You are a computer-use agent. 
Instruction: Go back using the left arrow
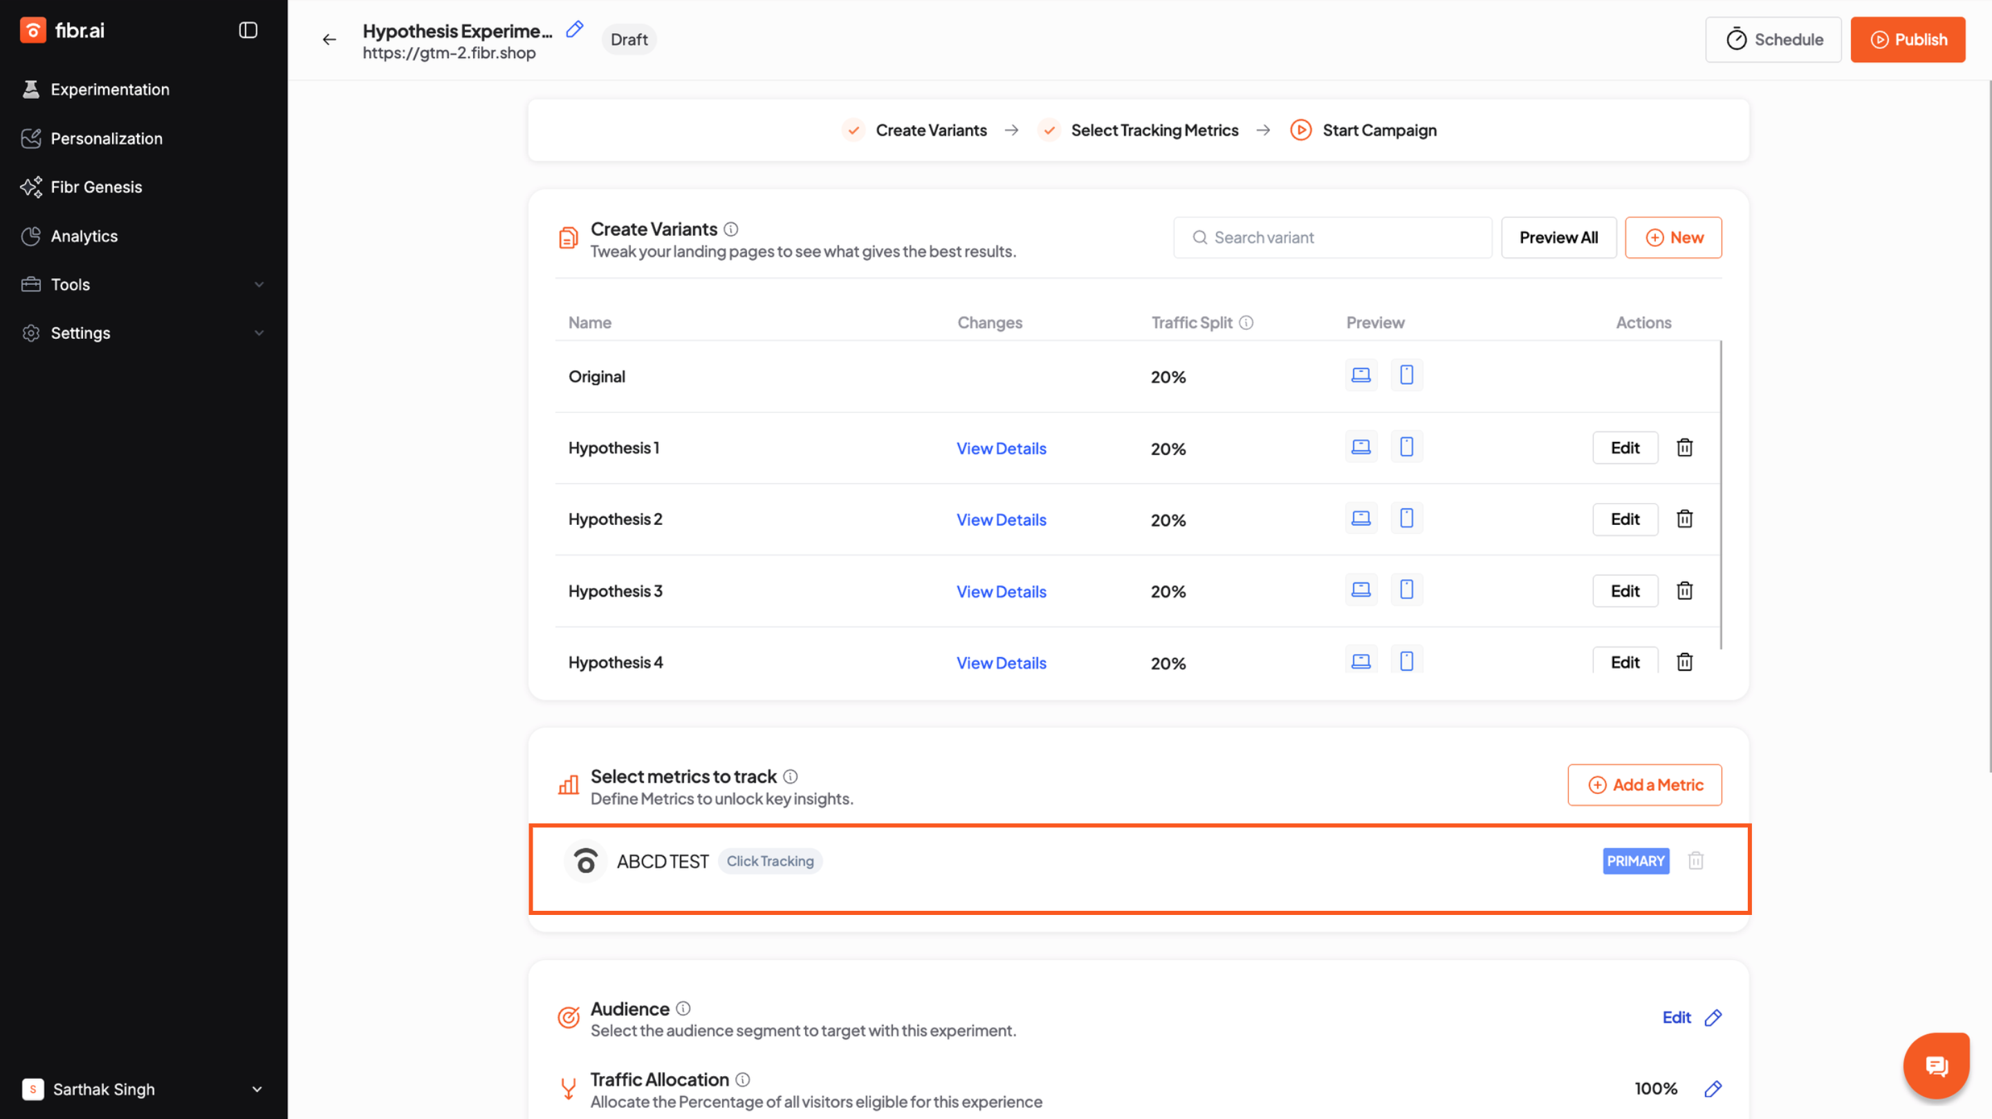pos(329,39)
